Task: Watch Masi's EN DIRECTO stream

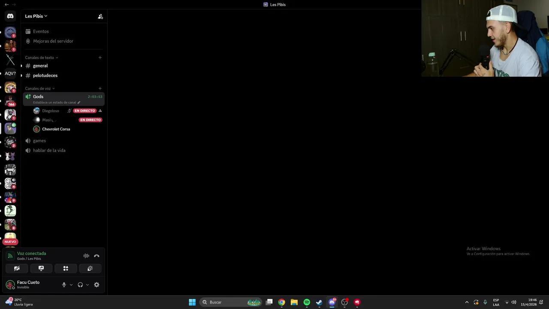Action: [x=90, y=120]
